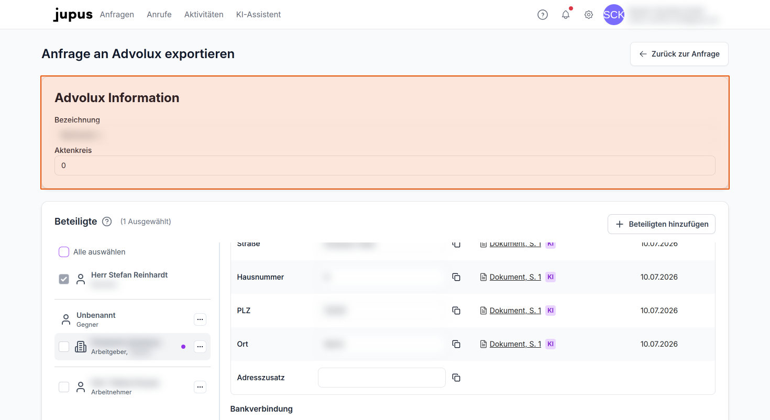
Task: Click the Bankverbindung heading
Action: 261,409
